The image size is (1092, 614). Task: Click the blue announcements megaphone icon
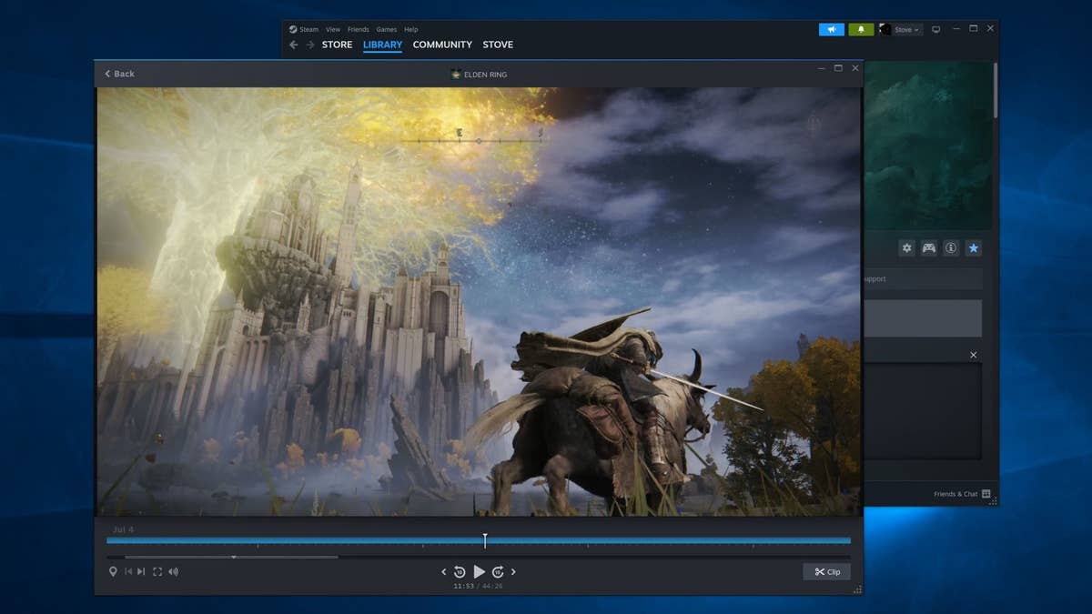(x=830, y=28)
